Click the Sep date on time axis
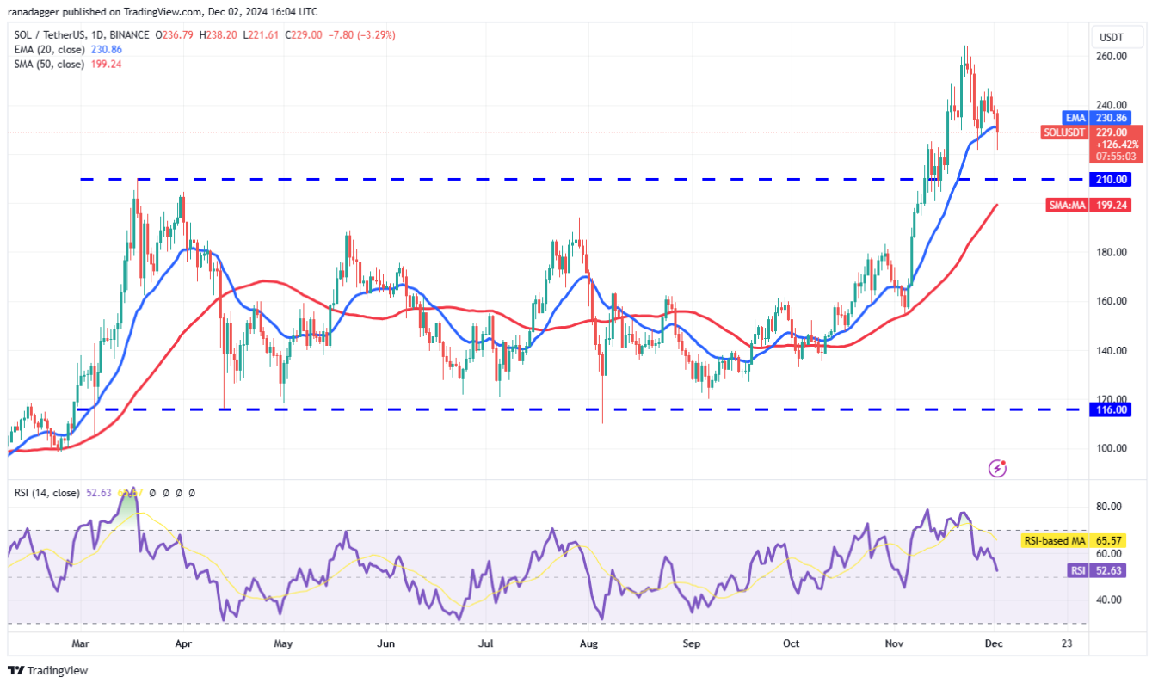Screen dimensions: 1152x683 pyautogui.click(x=691, y=643)
